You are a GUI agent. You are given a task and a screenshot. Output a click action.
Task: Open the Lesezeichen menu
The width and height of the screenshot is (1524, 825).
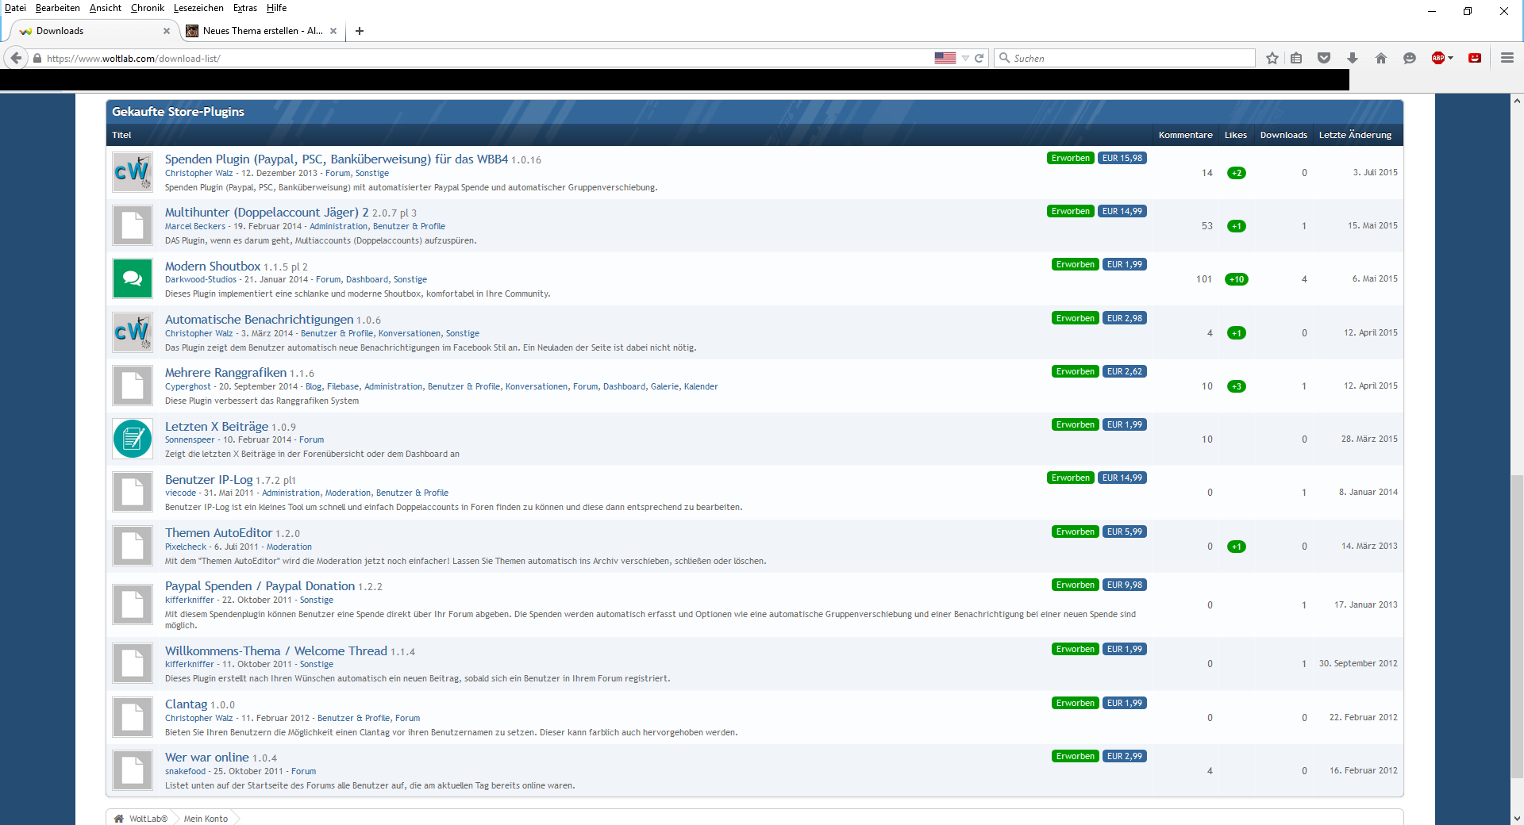pyautogui.click(x=198, y=8)
